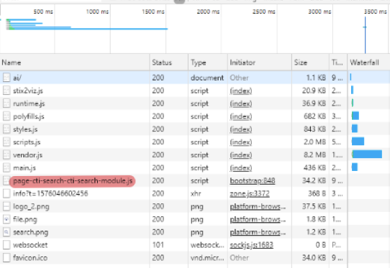Click the image thumbnail icon for search.png
The height and width of the screenshot is (268, 390).
click(x=6, y=232)
